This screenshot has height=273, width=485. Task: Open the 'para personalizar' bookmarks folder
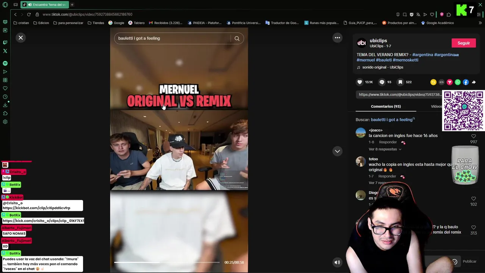click(68, 23)
